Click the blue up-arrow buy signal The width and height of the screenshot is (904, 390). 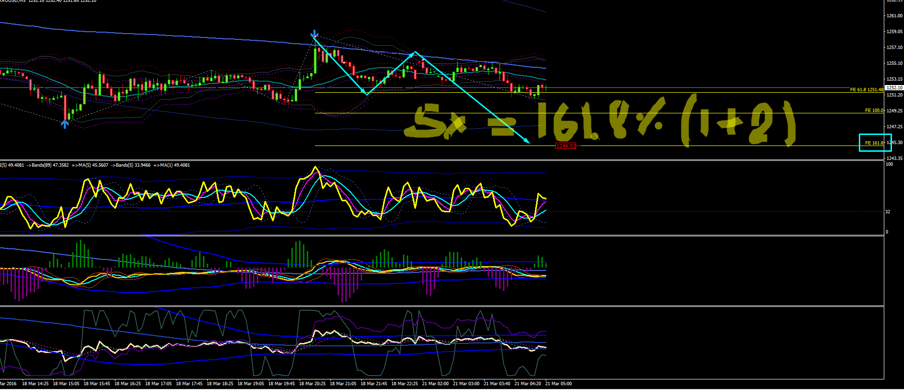click(65, 124)
